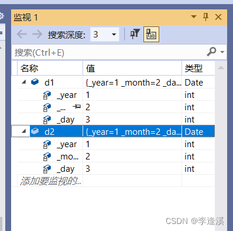Select the _day member name under d2
Image resolution: width=233 pixels, height=231 pixels.
pos(66,169)
